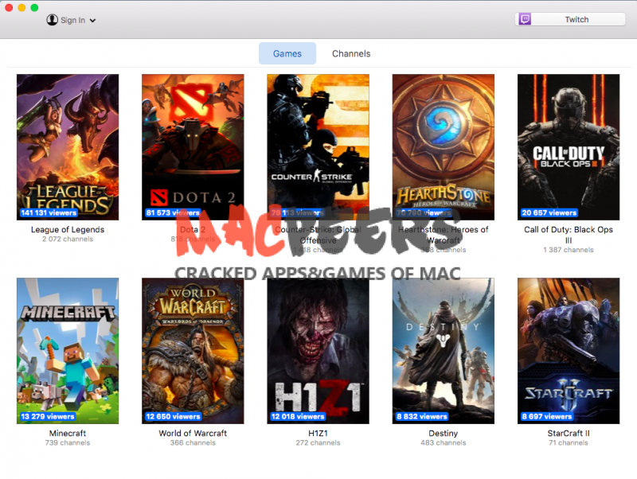This screenshot has width=637, height=479.
Task: Switch to the Games tab
Action: pyautogui.click(x=287, y=53)
